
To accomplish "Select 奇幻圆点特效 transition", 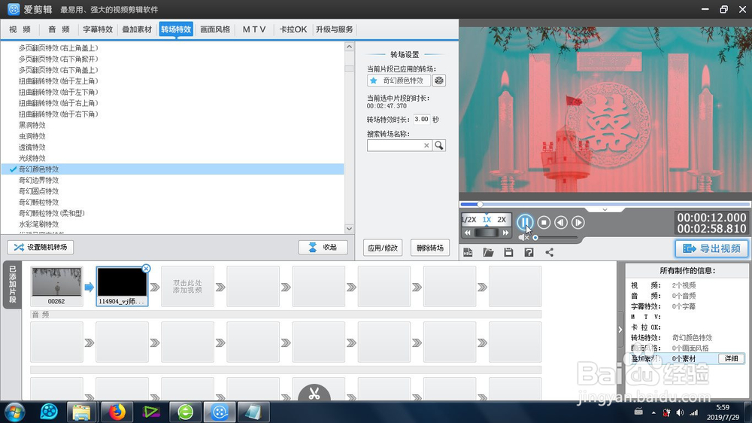I will click(38, 191).
